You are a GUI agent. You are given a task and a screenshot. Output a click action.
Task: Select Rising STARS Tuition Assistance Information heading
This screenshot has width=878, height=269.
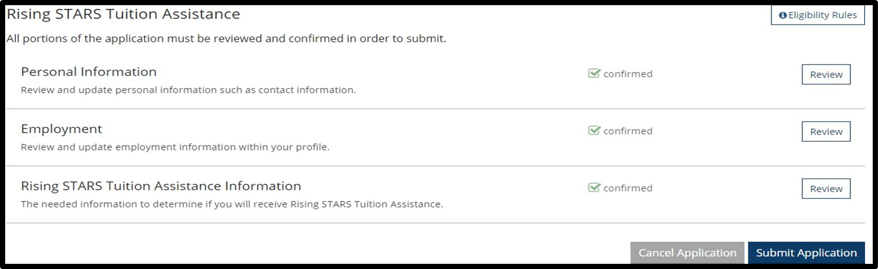coord(161,186)
